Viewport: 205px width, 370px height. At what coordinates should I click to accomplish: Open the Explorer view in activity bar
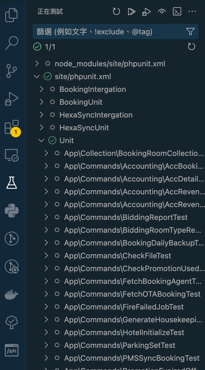12,15
